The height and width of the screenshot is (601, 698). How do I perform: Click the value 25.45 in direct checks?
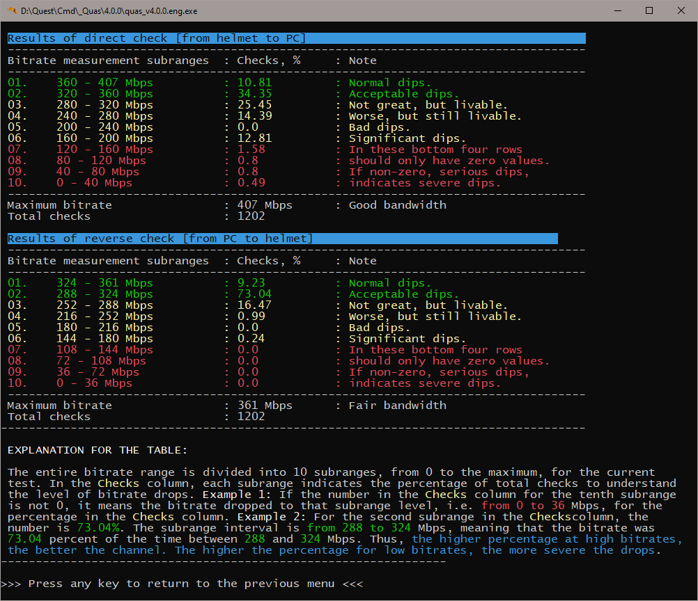255,105
